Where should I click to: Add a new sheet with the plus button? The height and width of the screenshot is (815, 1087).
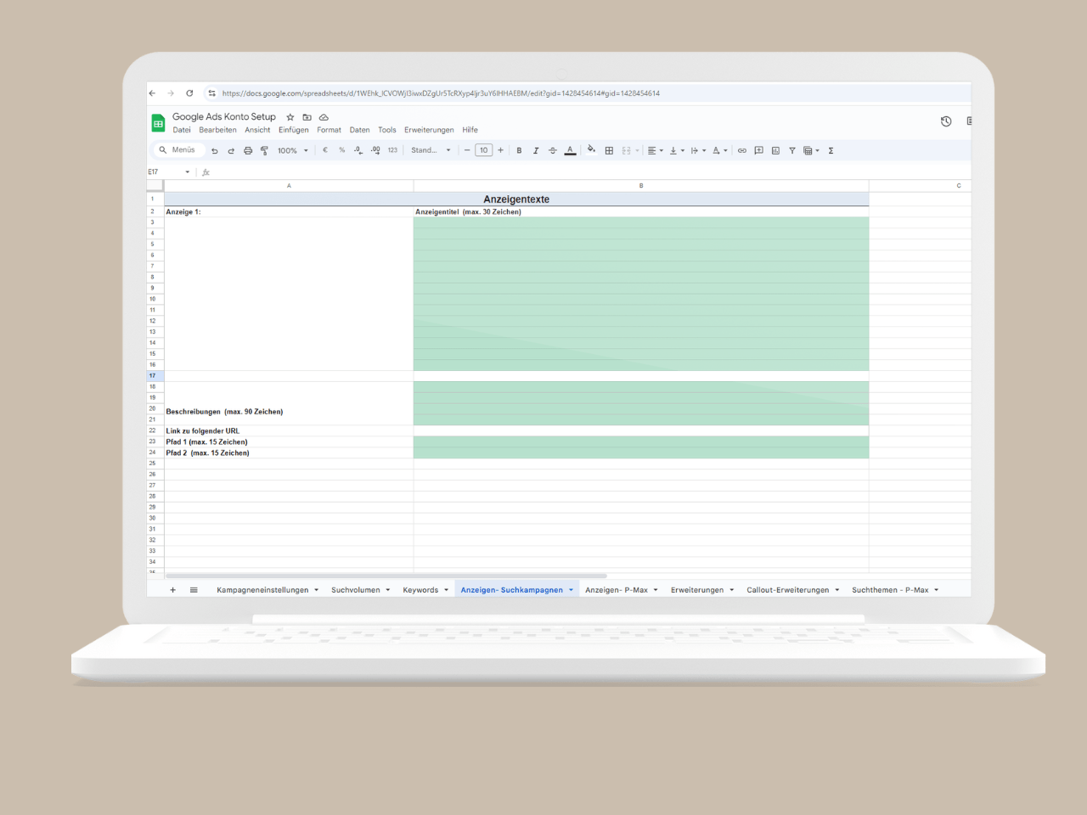coord(172,589)
